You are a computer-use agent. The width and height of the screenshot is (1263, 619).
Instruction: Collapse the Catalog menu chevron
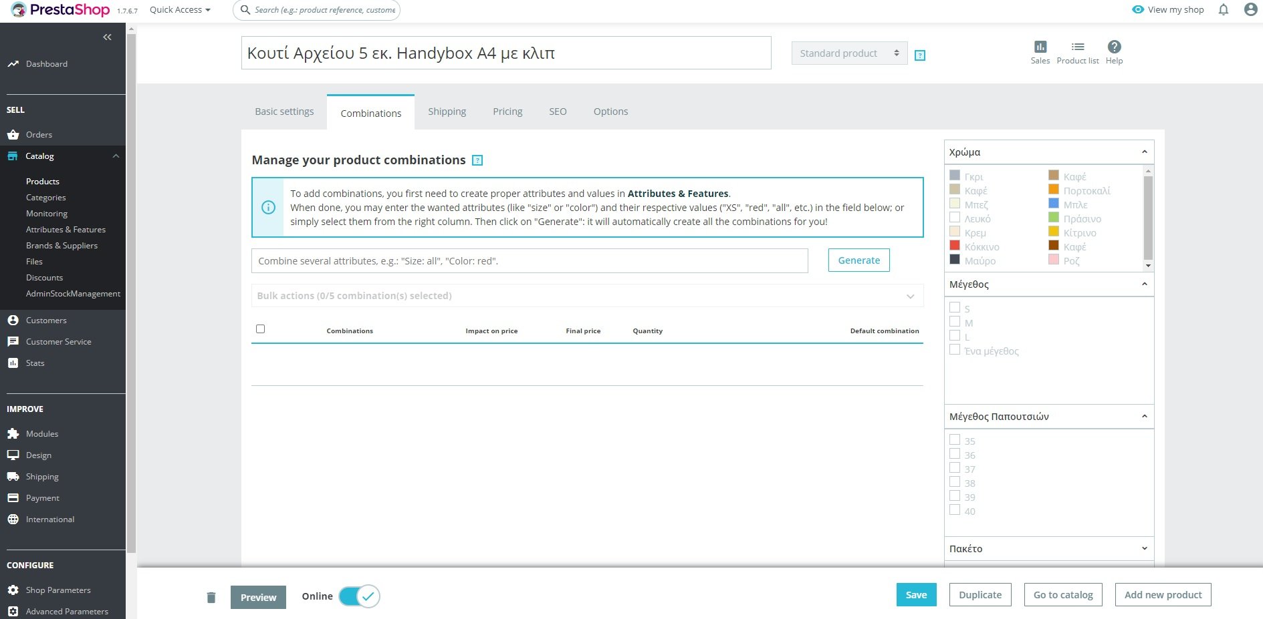pyautogui.click(x=116, y=156)
